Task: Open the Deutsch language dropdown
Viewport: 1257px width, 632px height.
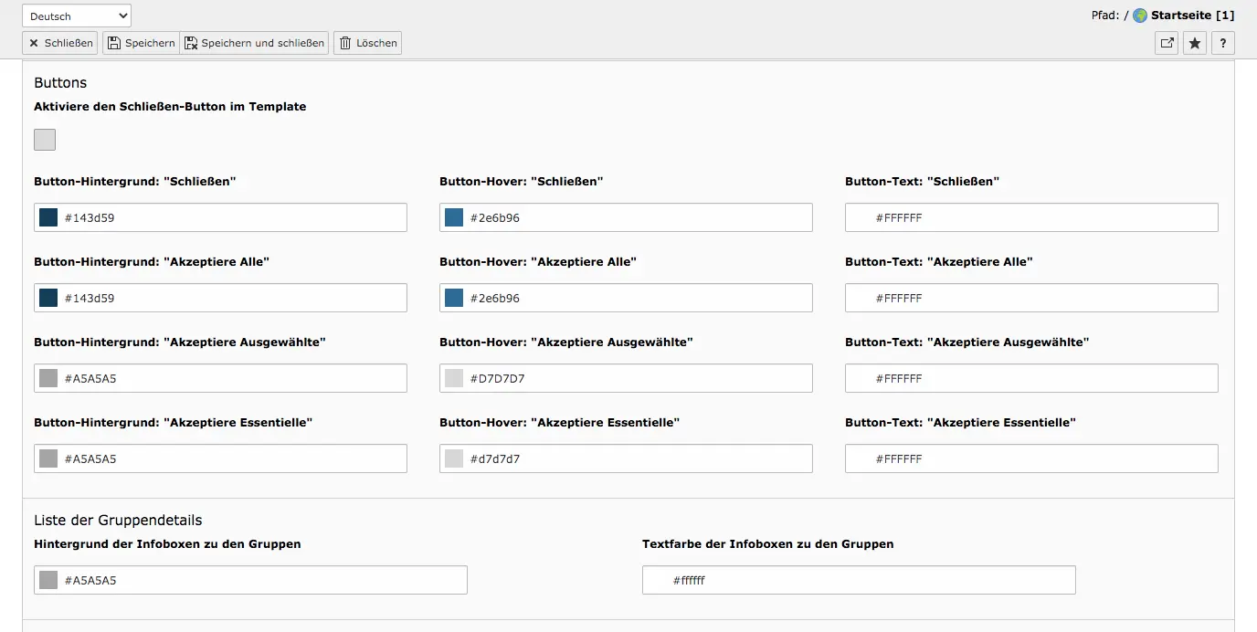Action: [77, 16]
